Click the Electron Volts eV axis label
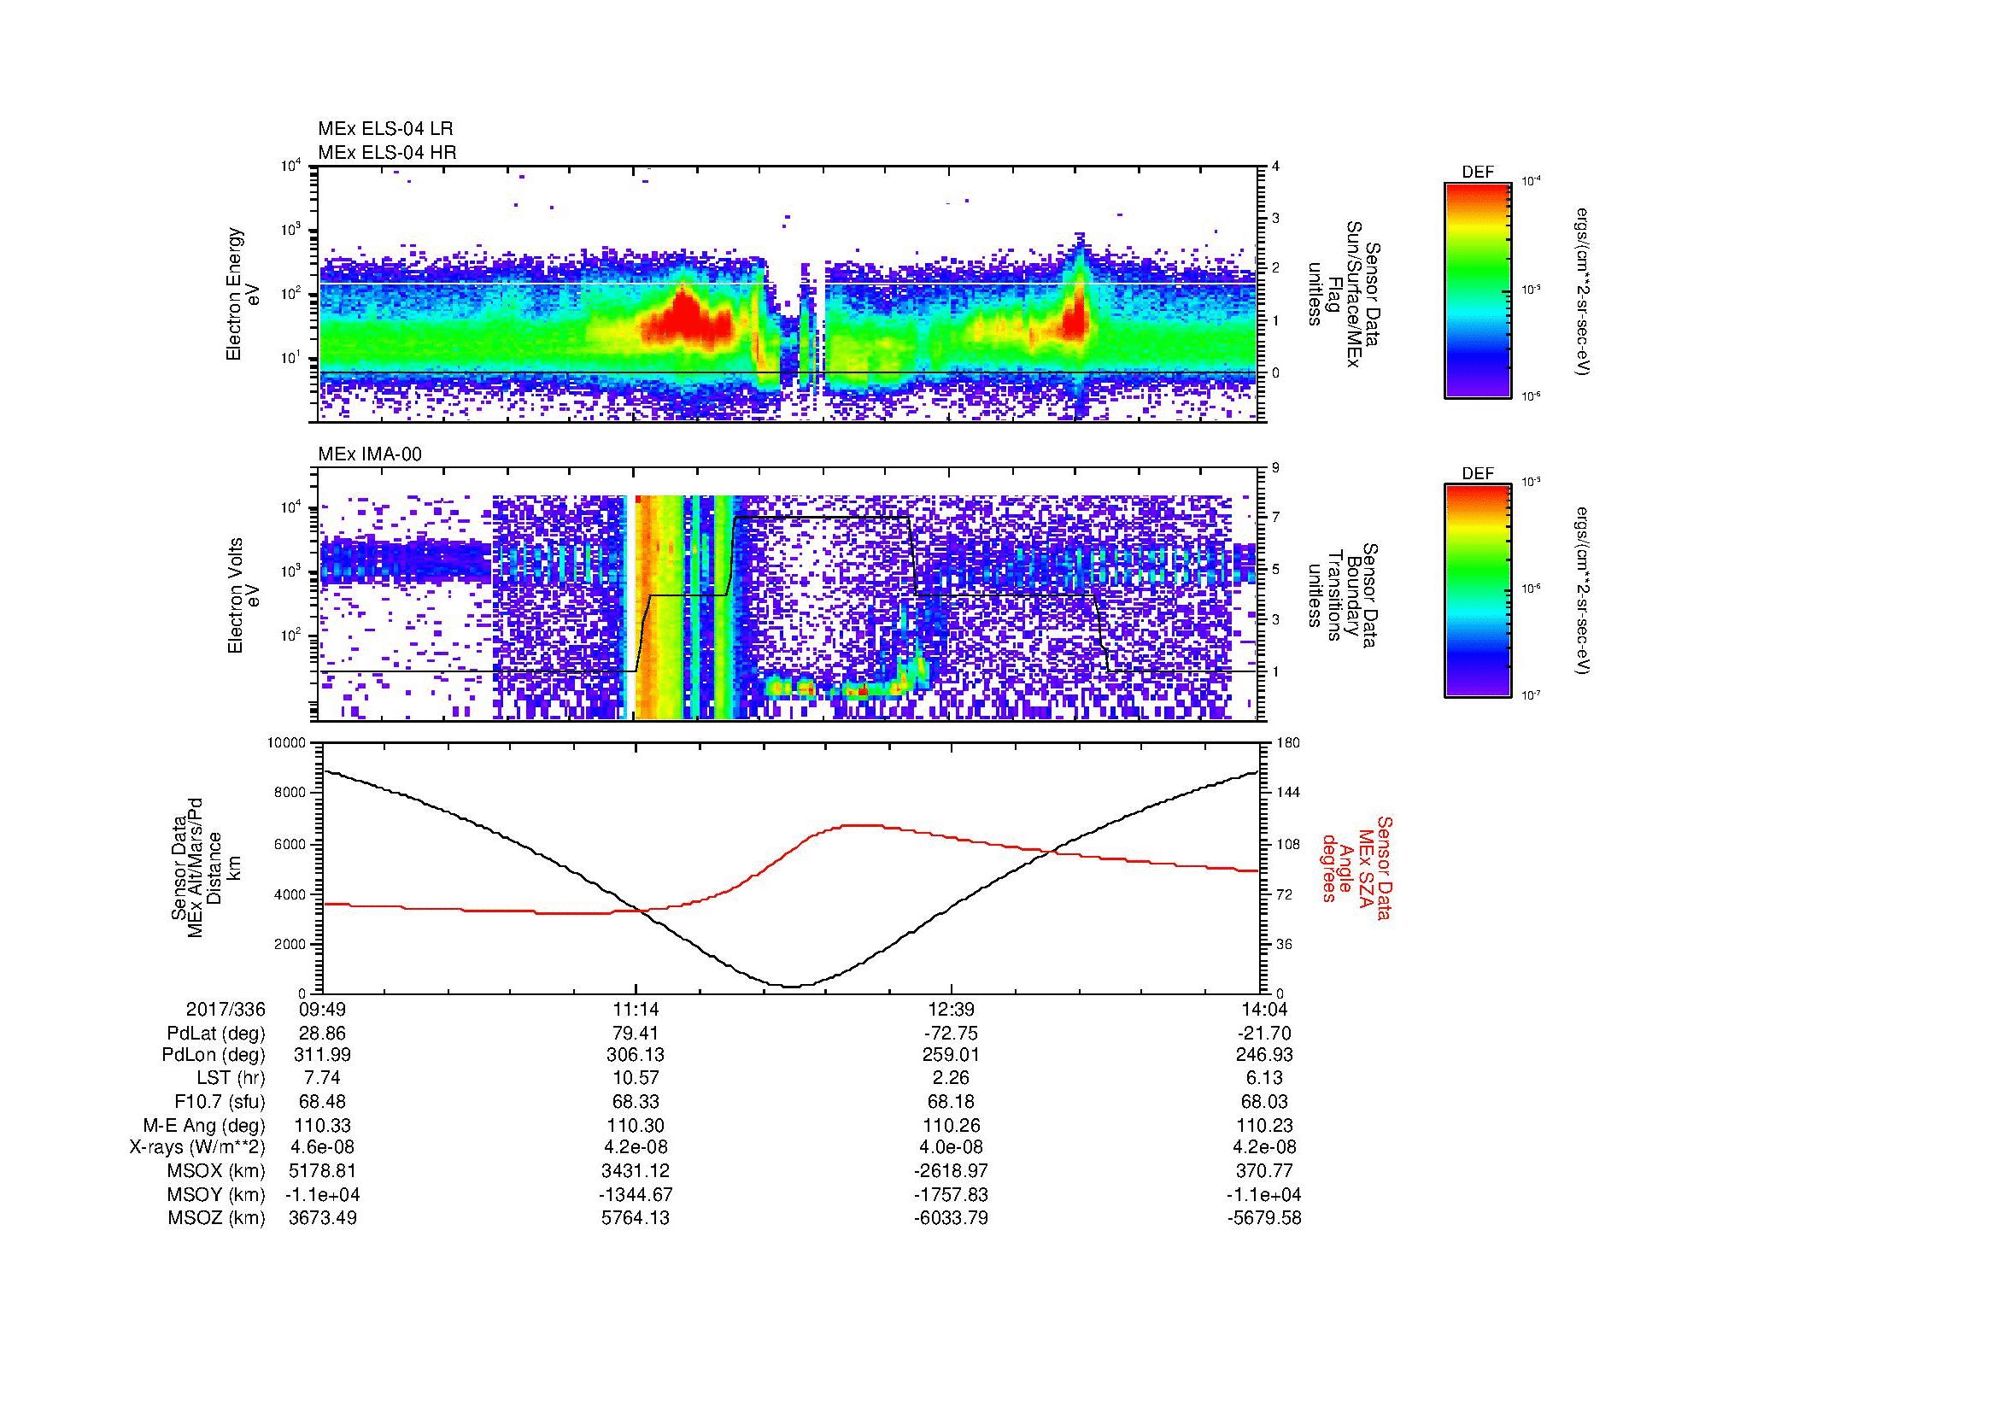Image resolution: width=1998 pixels, height=1412 pixels. coord(243,595)
